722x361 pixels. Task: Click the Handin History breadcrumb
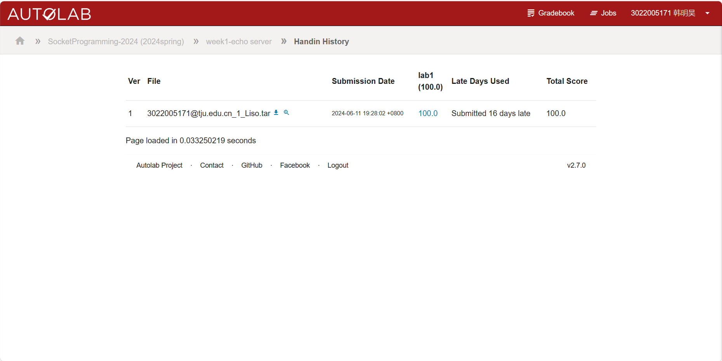(x=321, y=42)
